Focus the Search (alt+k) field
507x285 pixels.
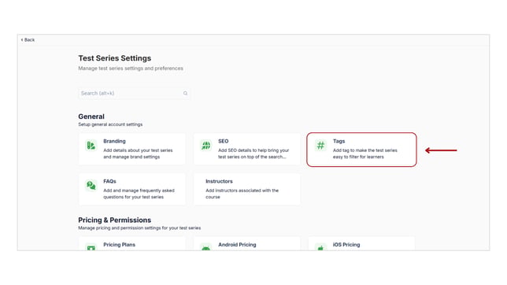[x=134, y=93]
